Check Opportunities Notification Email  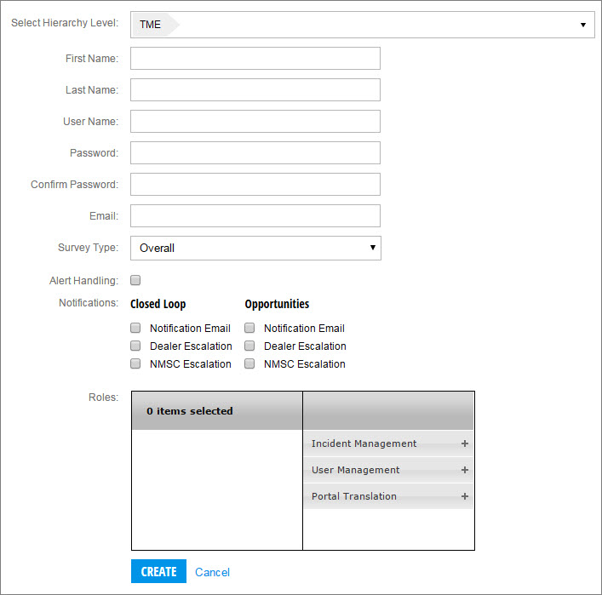point(249,328)
